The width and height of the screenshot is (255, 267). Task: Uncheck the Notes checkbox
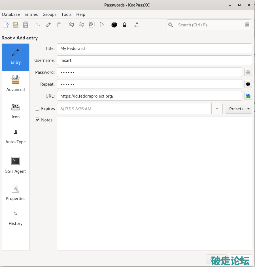click(x=37, y=120)
